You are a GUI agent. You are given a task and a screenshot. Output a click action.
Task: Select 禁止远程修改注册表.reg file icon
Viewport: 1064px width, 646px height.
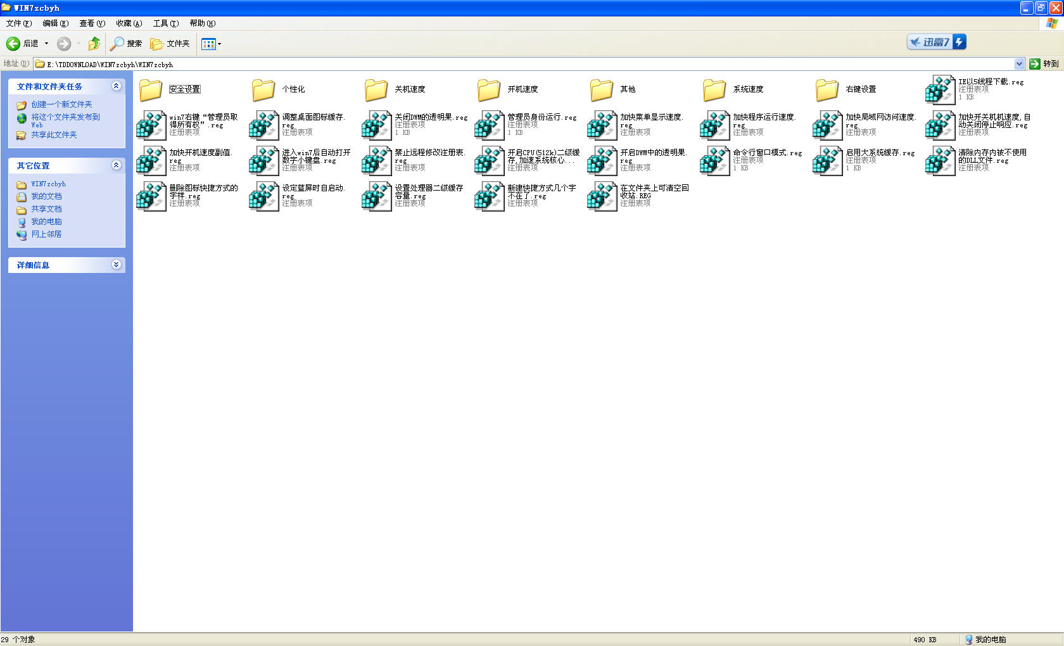click(x=376, y=161)
